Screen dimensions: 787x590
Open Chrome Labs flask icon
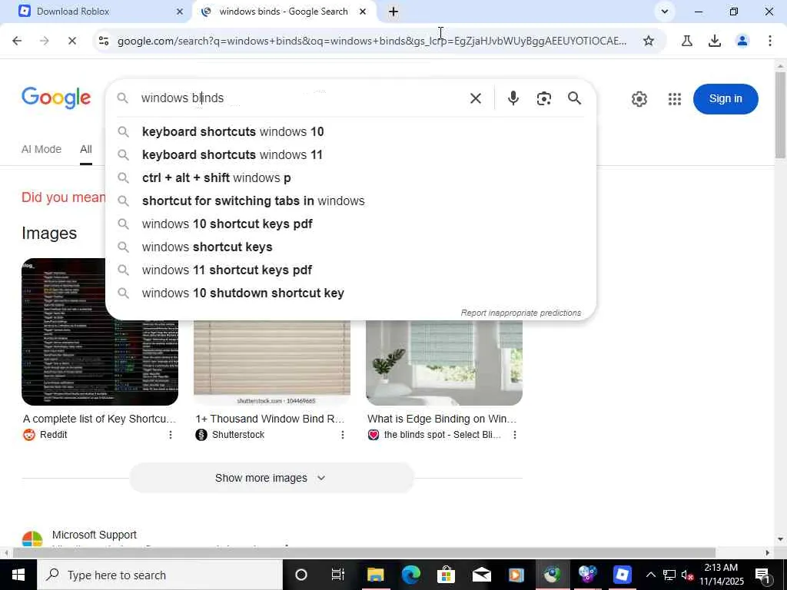[x=687, y=41]
